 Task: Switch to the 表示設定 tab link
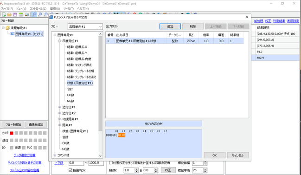[293, 21]
